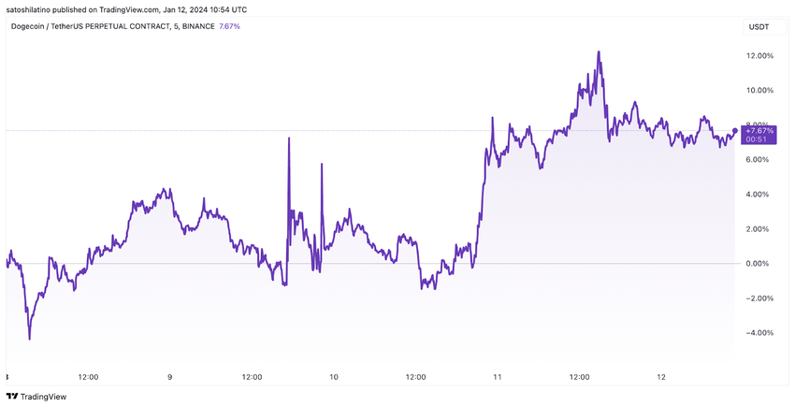Select date 11 on the time axis

click(x=498, y=377)
